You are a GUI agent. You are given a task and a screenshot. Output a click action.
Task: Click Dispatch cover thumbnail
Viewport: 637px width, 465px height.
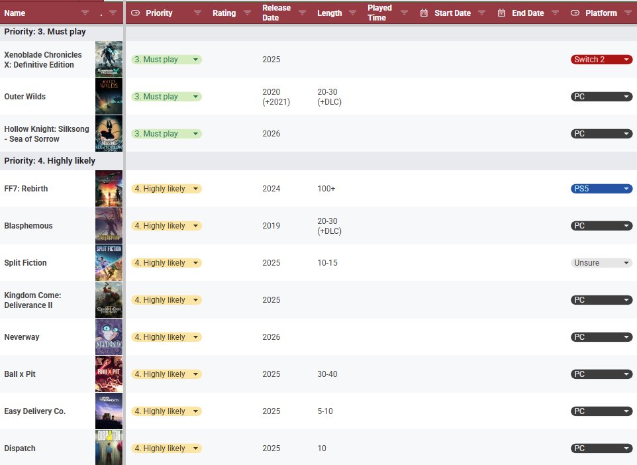pos(109,448)
